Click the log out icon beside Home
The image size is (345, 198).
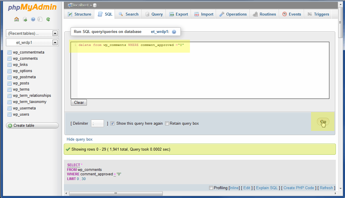click(x=25, y=19)
